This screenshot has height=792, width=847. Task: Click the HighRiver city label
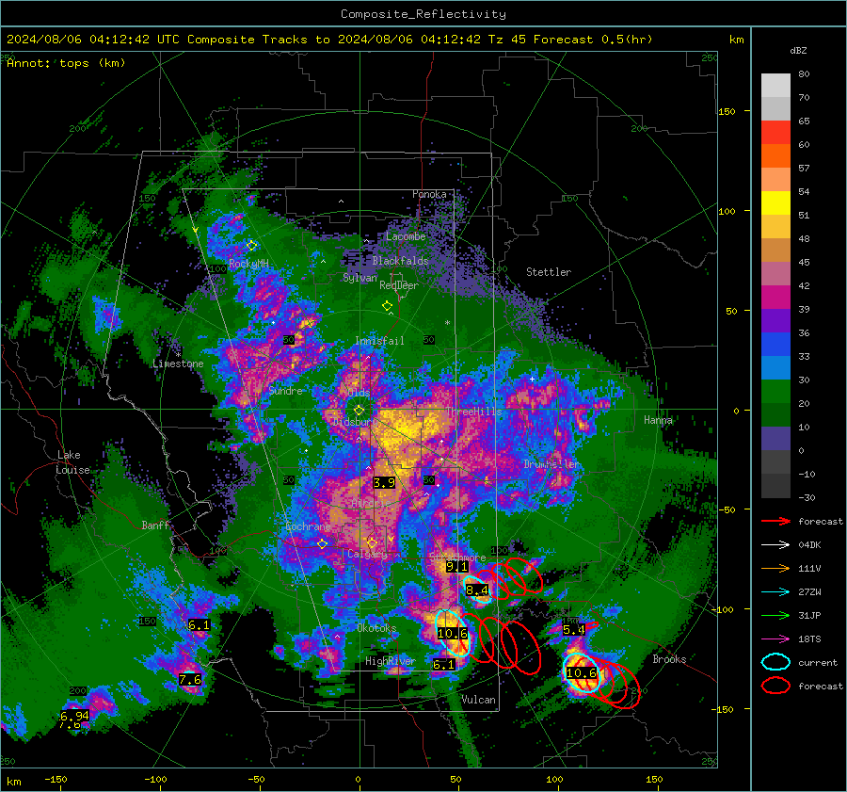coord(390,661)
